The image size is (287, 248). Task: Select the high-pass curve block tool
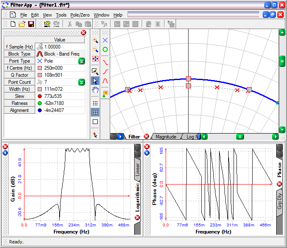[105, 71]
